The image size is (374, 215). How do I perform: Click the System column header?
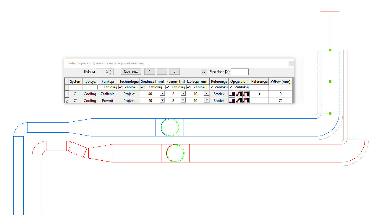tap(76, 82)
